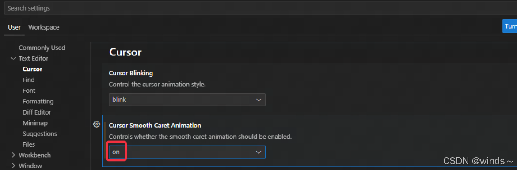Switch to the User settings tab
Viewport: 517px width, 170px height.
tap(14, 27)
